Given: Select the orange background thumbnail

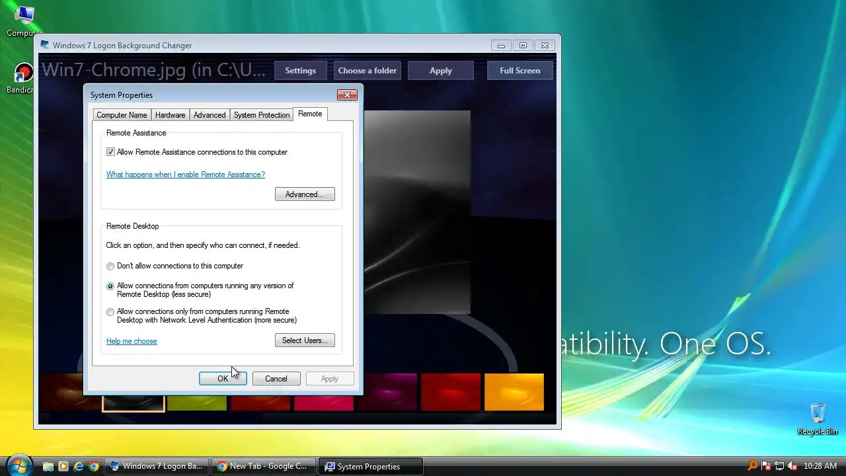Looking at the screenshot, I should tap(514, 392).
